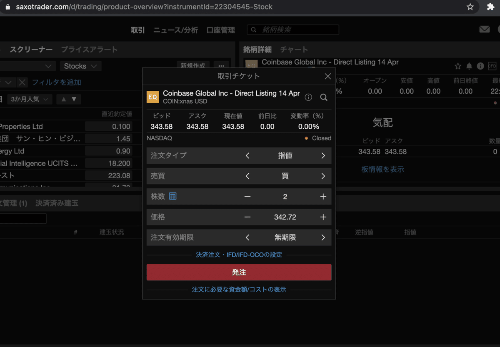Open the Stocks filter dropdown

pyautogui.click(x=80, y=66)
